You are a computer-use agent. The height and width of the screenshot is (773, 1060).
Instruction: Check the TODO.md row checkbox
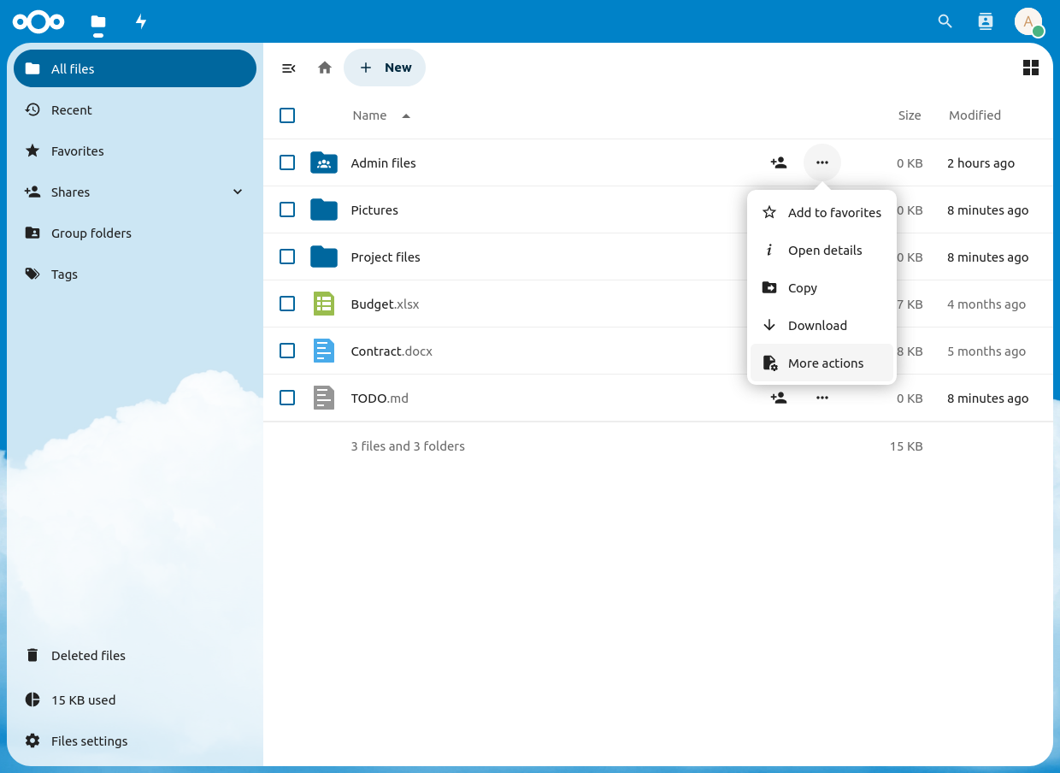tap(287, 398)
